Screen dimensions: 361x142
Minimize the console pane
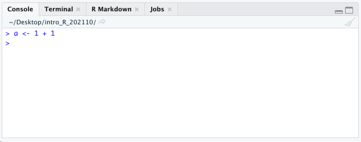click(x=339, y=11)
